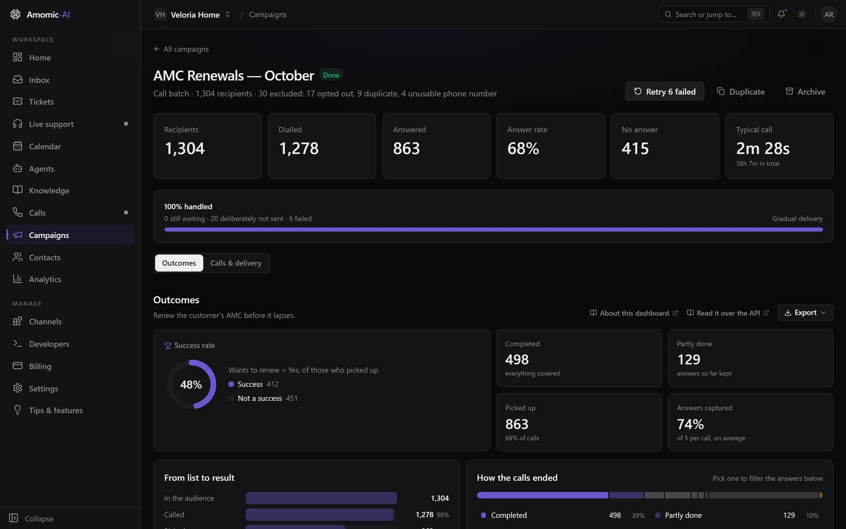Open Calls from the sidebar
The height and width of the screenshot is (529, 846).
(70, 213)
